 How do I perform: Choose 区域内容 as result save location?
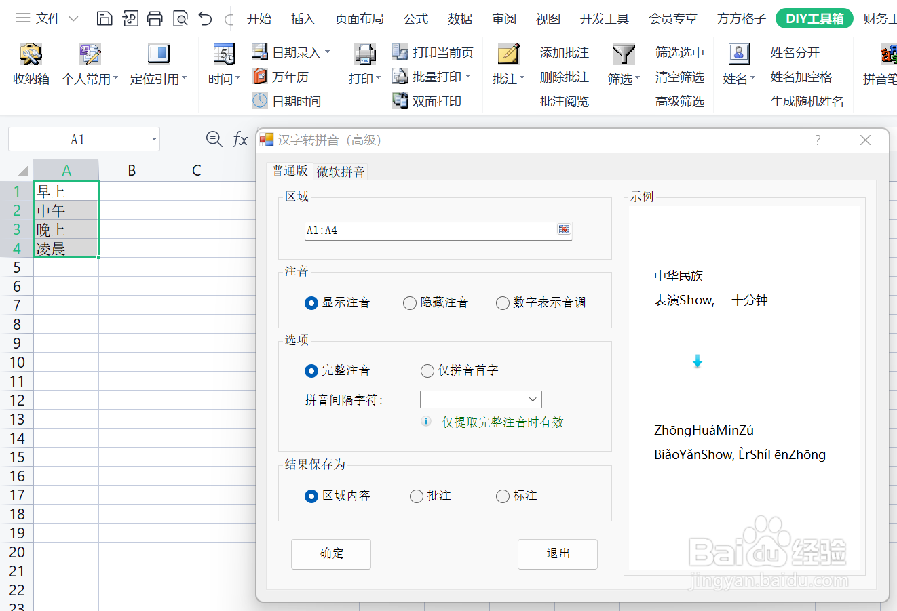click(311, 496)
